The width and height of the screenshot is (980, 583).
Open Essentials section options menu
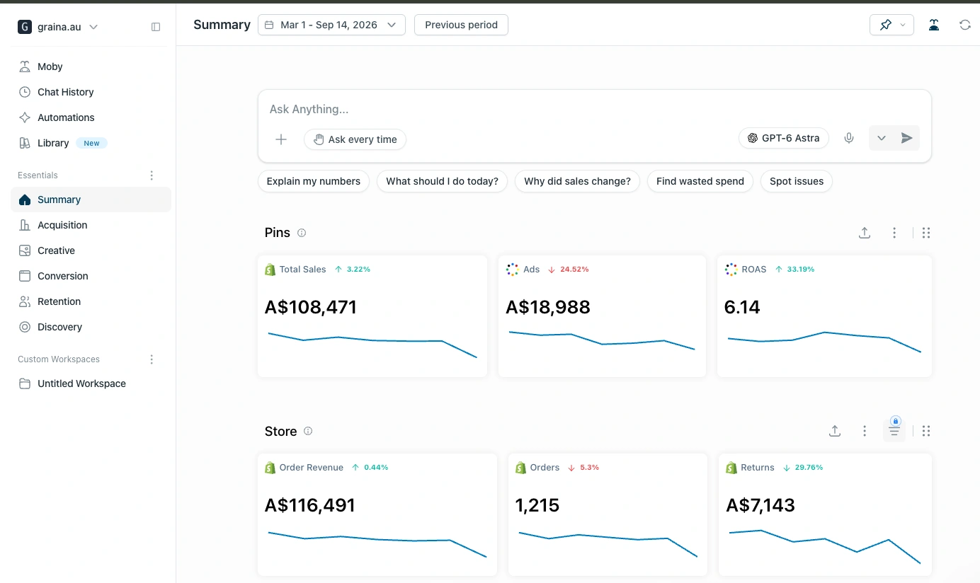click(x=152, y=175)
